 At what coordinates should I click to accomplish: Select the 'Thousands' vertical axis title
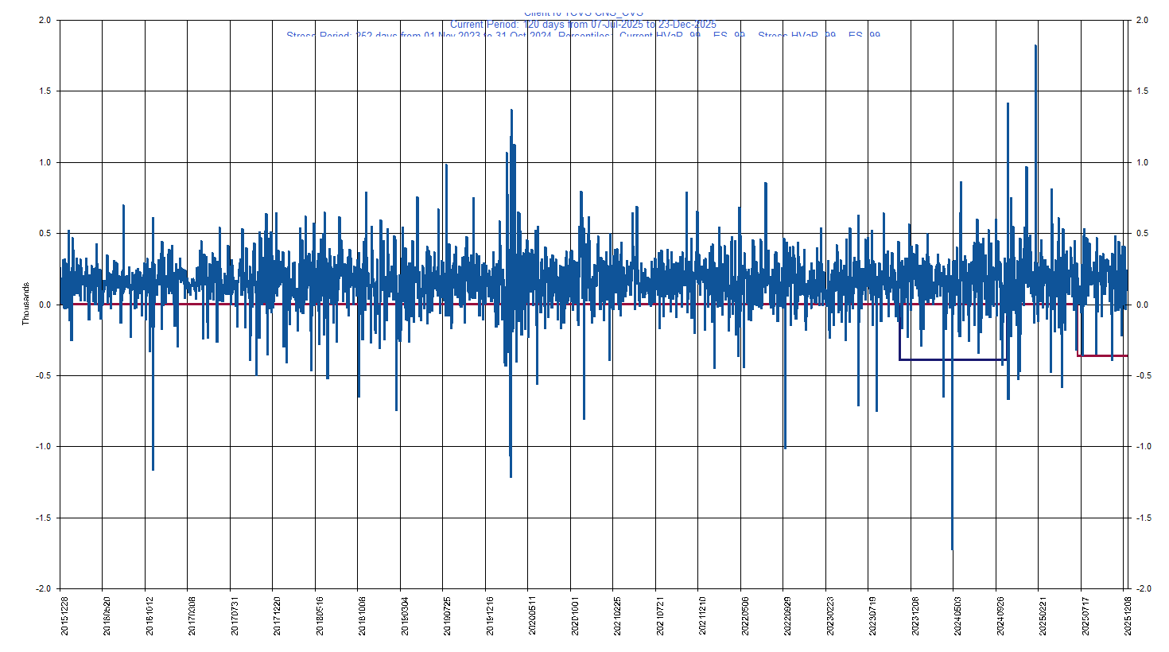tap(25, 304)
